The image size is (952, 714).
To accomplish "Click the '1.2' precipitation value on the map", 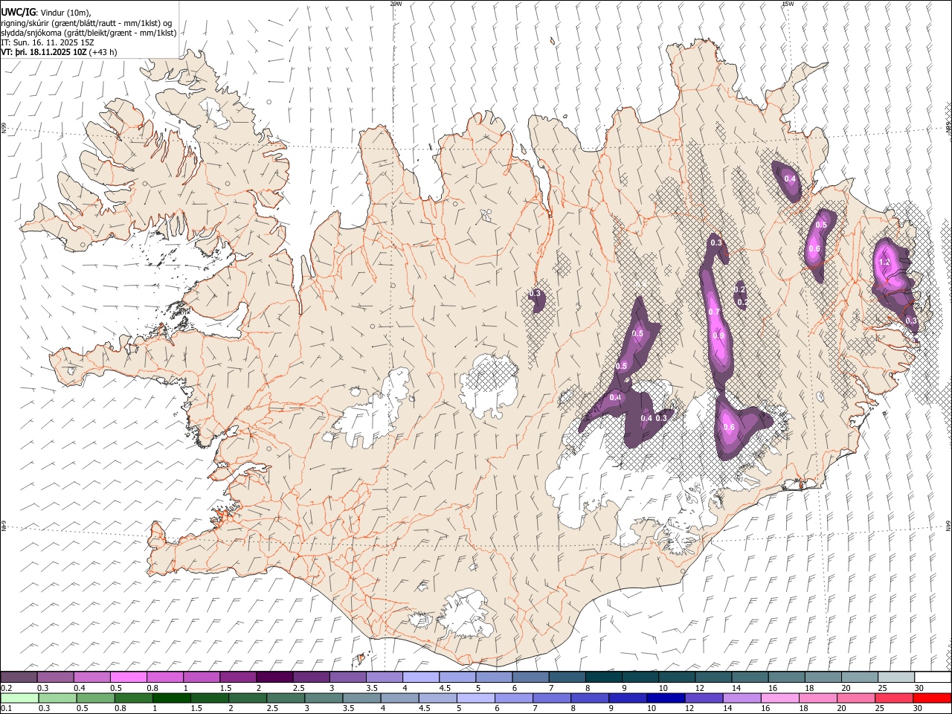I will [884, 263].
